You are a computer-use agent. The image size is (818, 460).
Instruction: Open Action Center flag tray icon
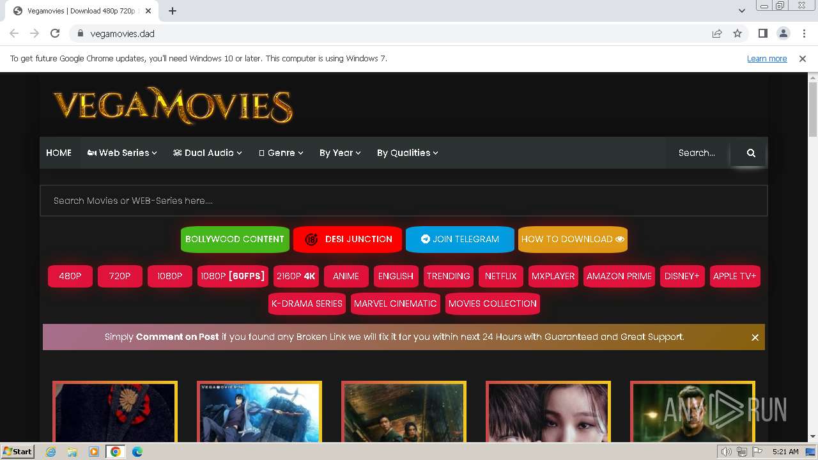pyautogui.click(x=757, y=452)
